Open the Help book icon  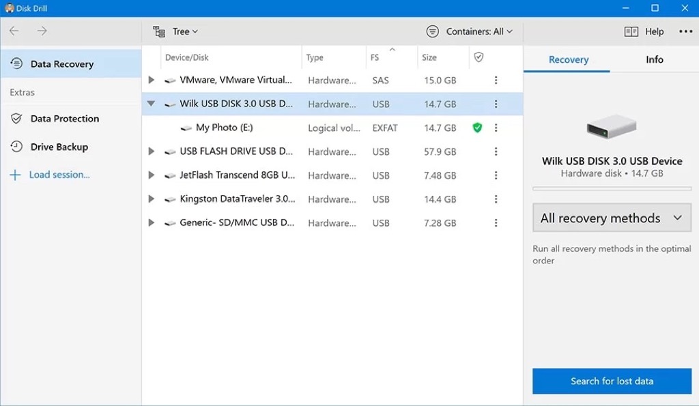tap(631, 31)
